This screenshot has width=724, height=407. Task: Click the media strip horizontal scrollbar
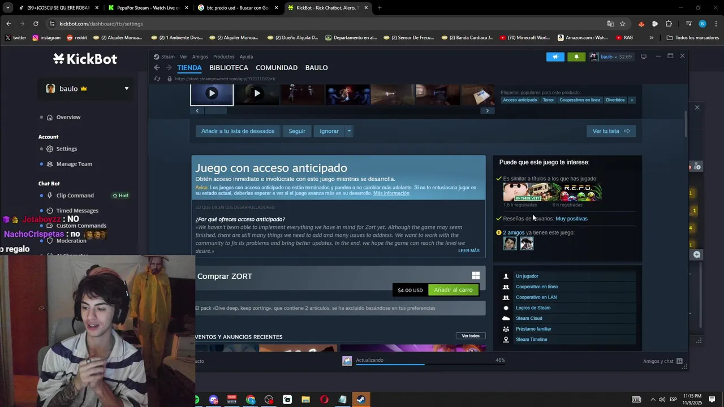(x=216, y=111)
